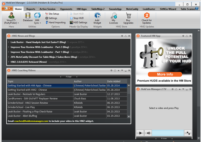Select Leak Buster - 4Bet Bluffing row

[67, 116]
